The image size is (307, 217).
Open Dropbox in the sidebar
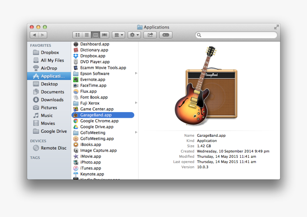(49, 52)
